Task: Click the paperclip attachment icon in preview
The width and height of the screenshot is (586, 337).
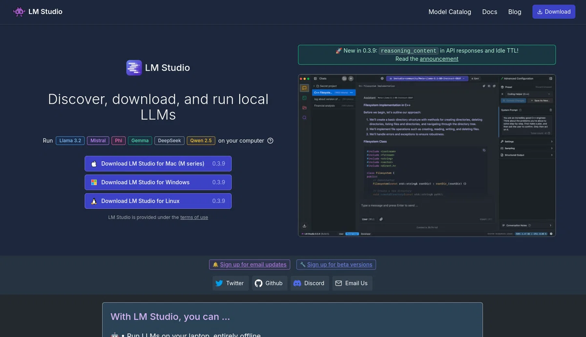Action: point(381,219)
